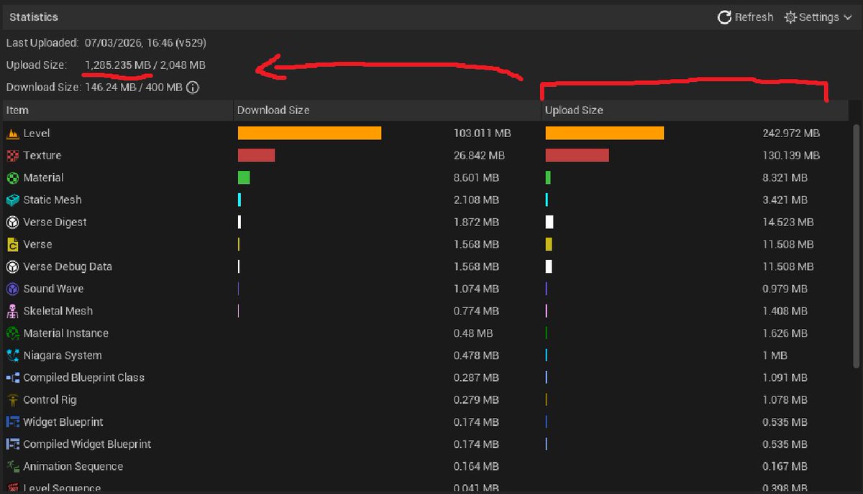Viewport: 863px width, 494px height.
Task: Click the Material row icon
Action: [x=13, y=178]
